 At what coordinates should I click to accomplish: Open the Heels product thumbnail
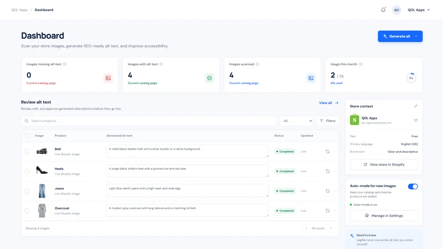point(42,170)
